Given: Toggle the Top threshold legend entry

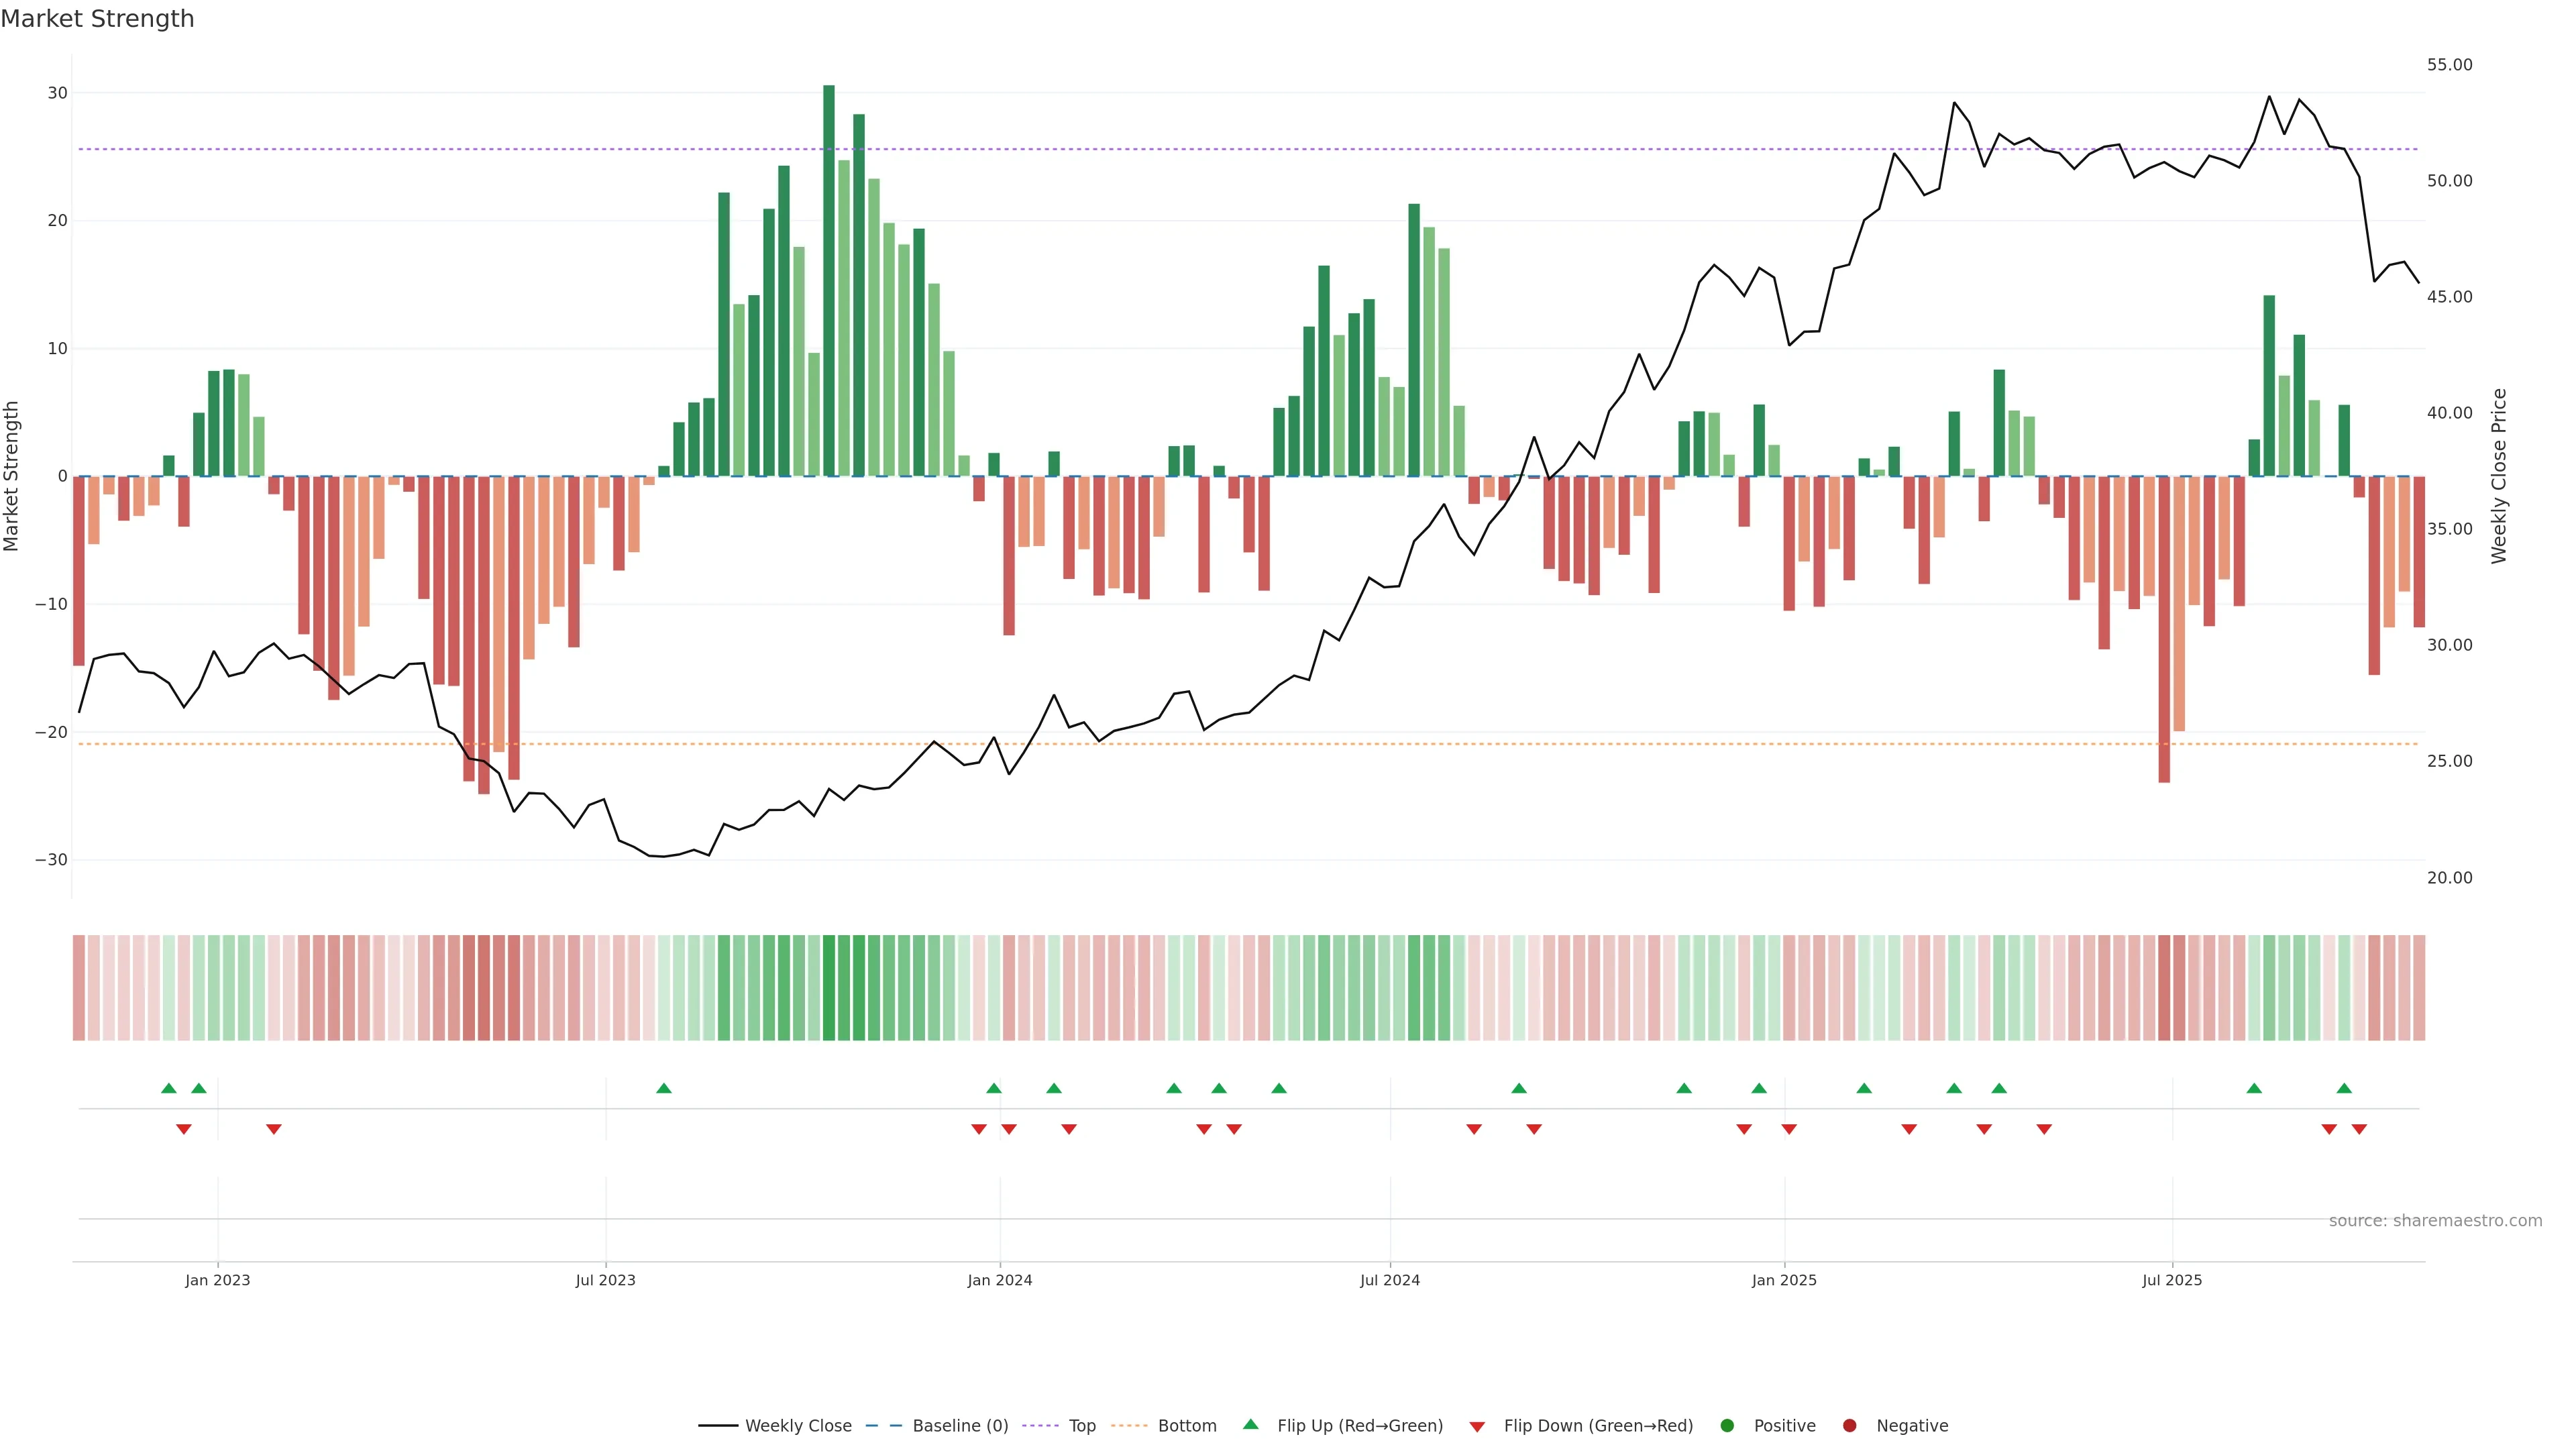Looking at the screenshot, I should pos(1081,1425).
